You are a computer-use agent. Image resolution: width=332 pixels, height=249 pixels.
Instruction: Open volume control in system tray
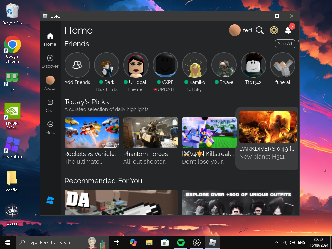292,243
